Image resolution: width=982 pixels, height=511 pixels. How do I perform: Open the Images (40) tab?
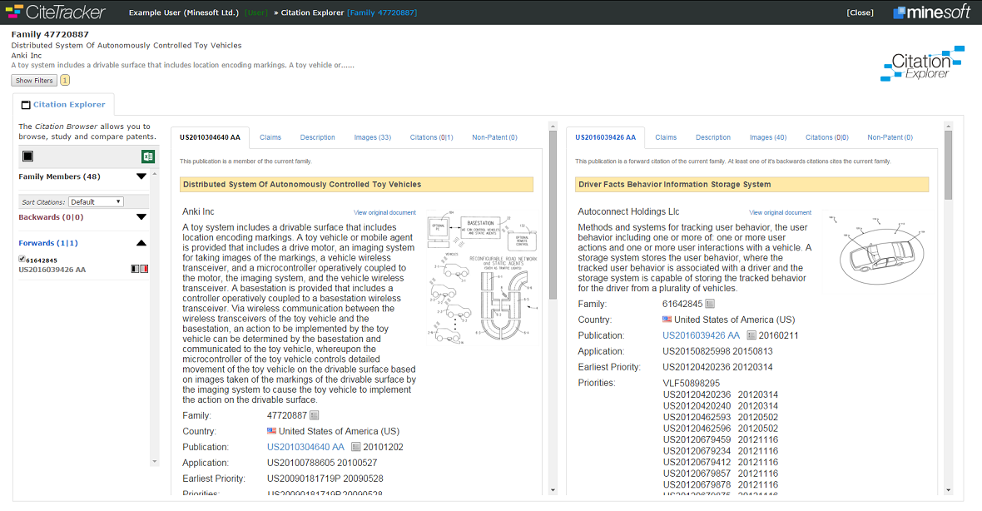click(x=768, y=137)
